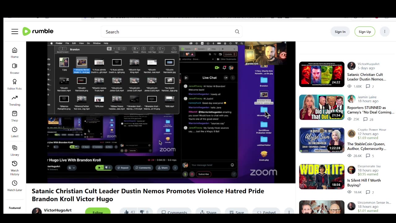
Task: Click the video title heading text
Action: [148, 195]
